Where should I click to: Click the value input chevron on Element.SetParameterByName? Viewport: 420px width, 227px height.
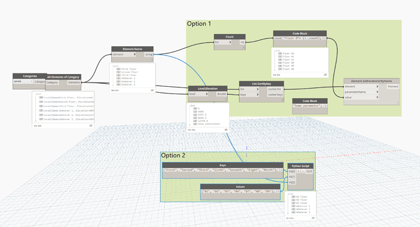tap(377, 97)
